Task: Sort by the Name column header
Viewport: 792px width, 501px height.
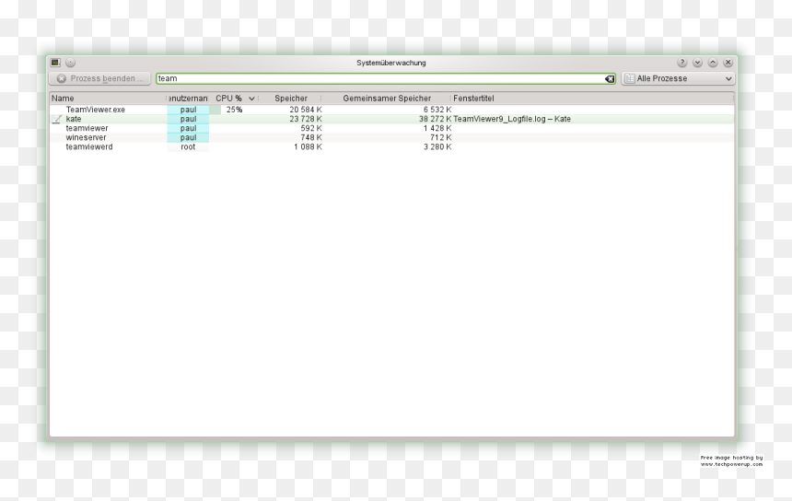Action: coord(108,99)
